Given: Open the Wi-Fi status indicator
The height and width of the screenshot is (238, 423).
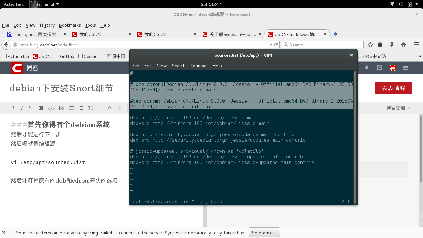Looking at the screenshot, I should [x=392, y=4].
